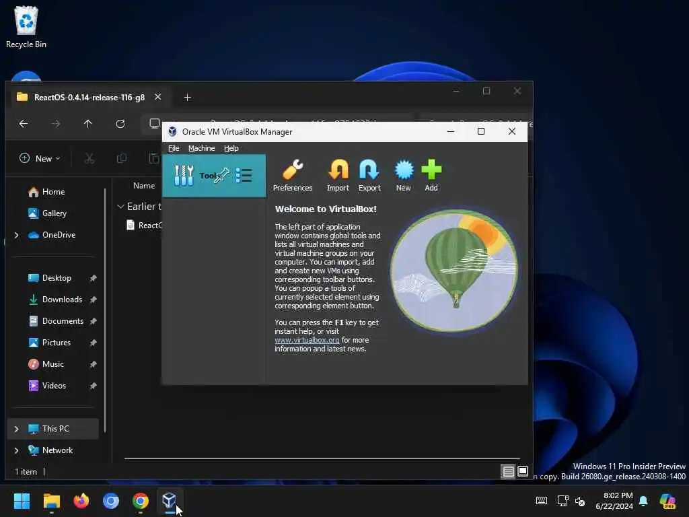Unpin Downloads using its pin icon

coord(93,300)
